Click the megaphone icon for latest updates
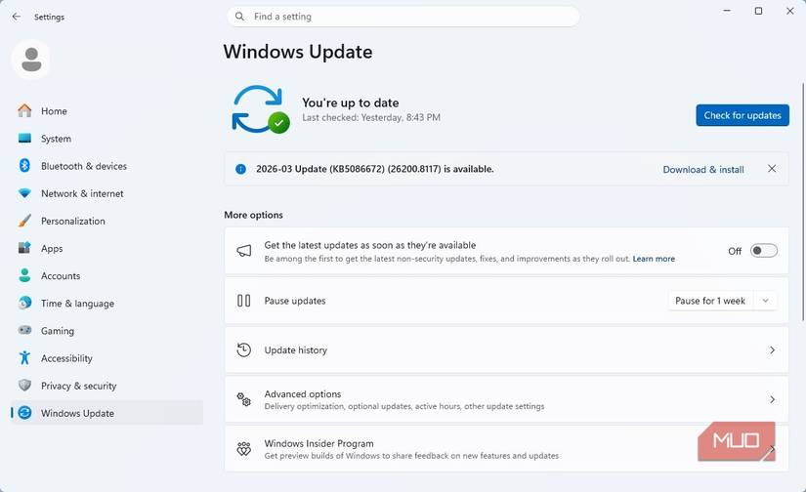The image size is (806, 492). coord(243,251)
